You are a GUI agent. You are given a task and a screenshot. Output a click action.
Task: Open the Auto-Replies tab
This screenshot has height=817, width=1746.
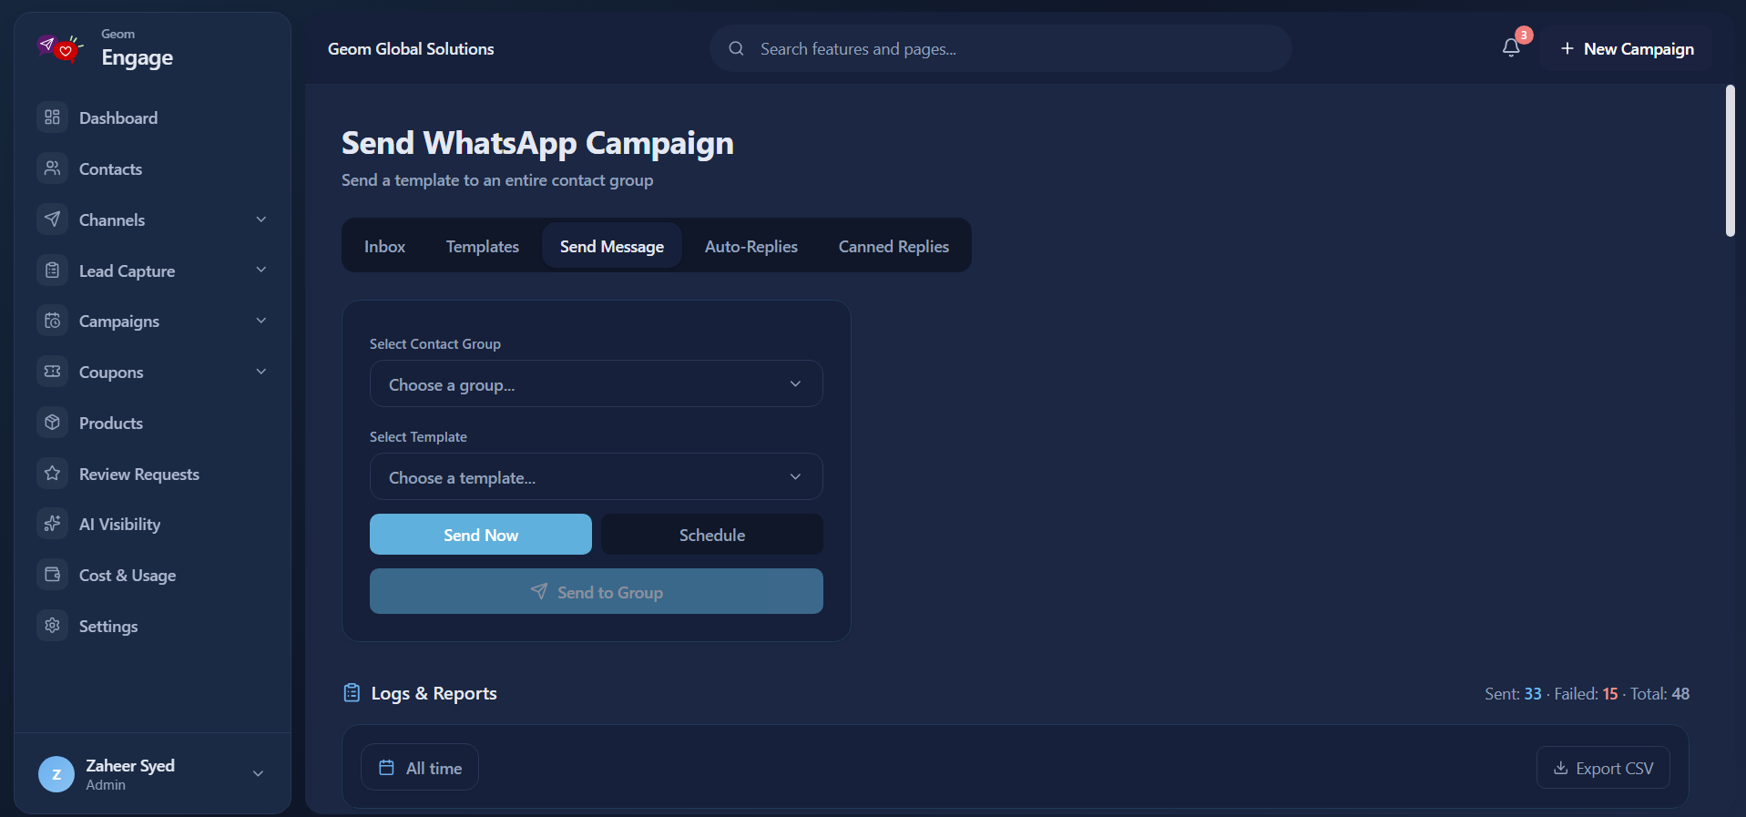coord(751,246)
